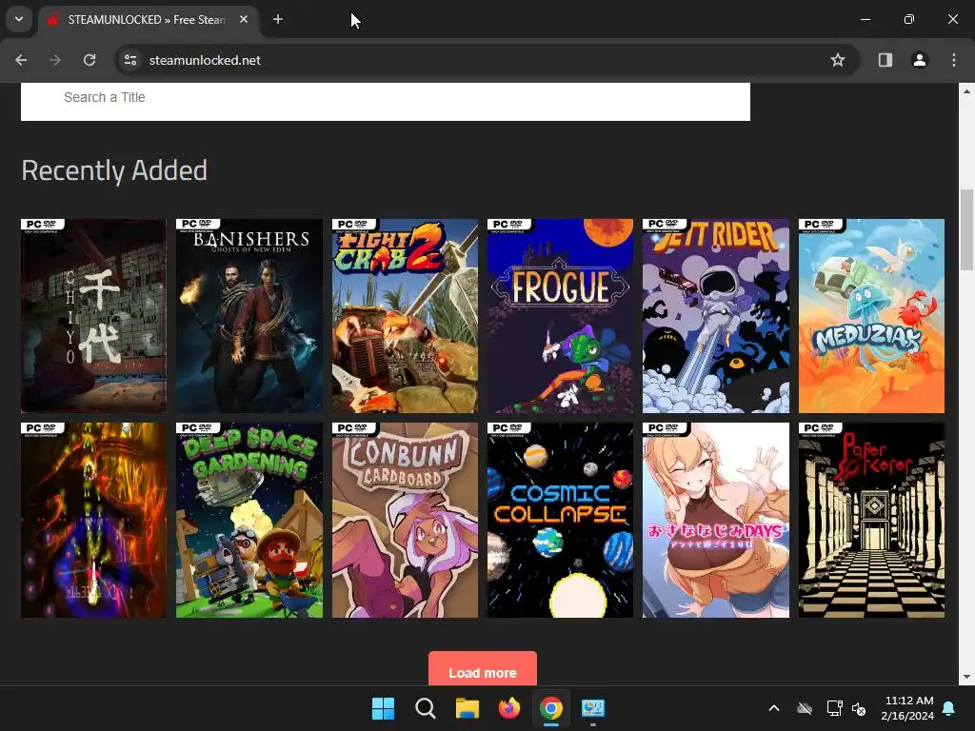Click the Load more button
975x731 pixels.
[483, 669]
